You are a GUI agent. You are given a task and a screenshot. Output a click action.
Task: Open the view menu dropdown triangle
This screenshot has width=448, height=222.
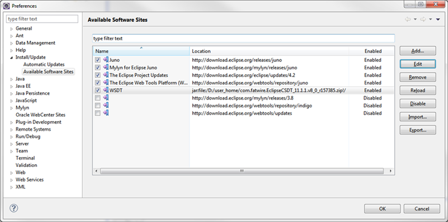438,19
